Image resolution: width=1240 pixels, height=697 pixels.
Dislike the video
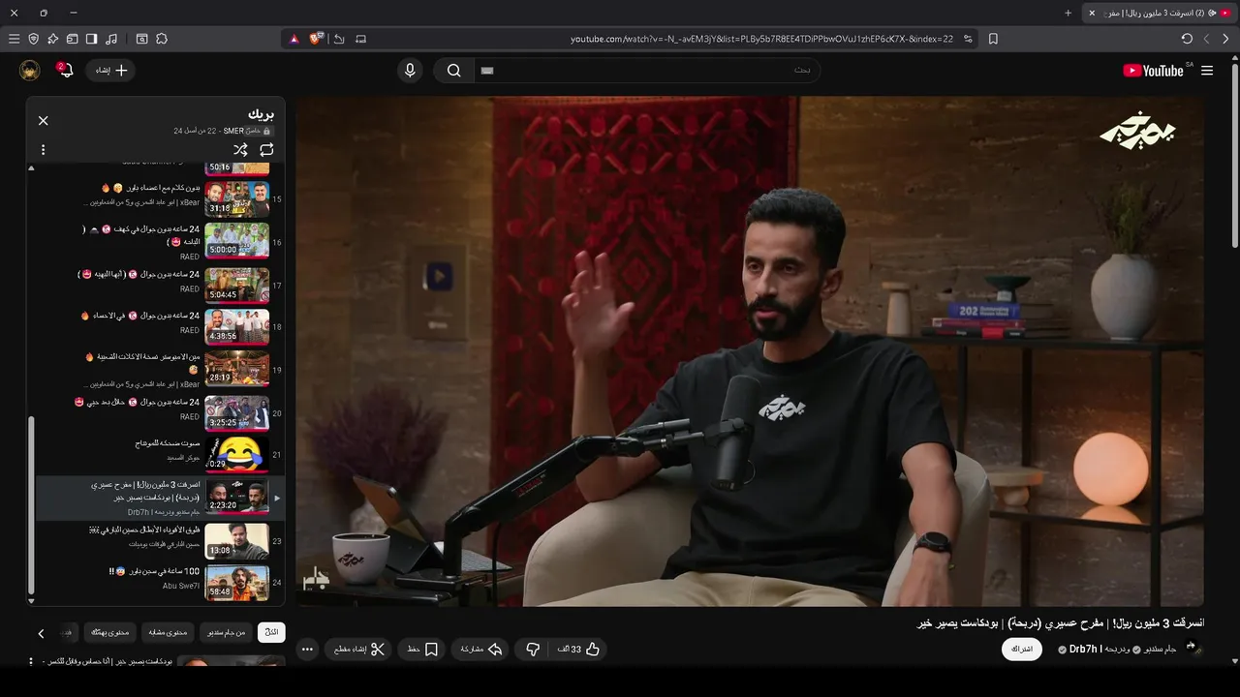click(532, 650)
